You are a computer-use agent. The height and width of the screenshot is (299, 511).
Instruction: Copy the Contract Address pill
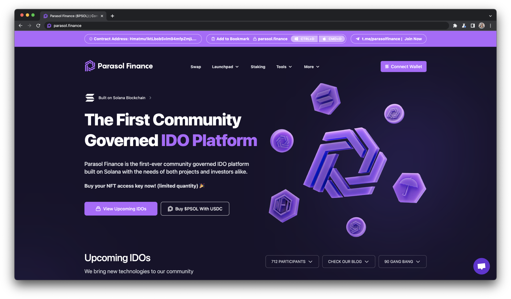[143, 39]
